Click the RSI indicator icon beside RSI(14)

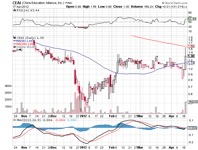(x=14, y=10)
